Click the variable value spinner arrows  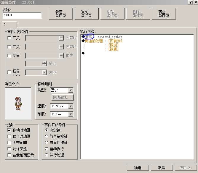pyautogui.click(x=44, y=64)
